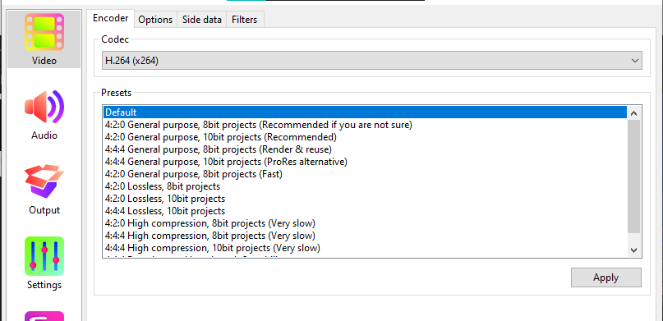663x321 pixels.
Task: Click the presets list scrollbar thumb
Action: [x=633, y=177]
